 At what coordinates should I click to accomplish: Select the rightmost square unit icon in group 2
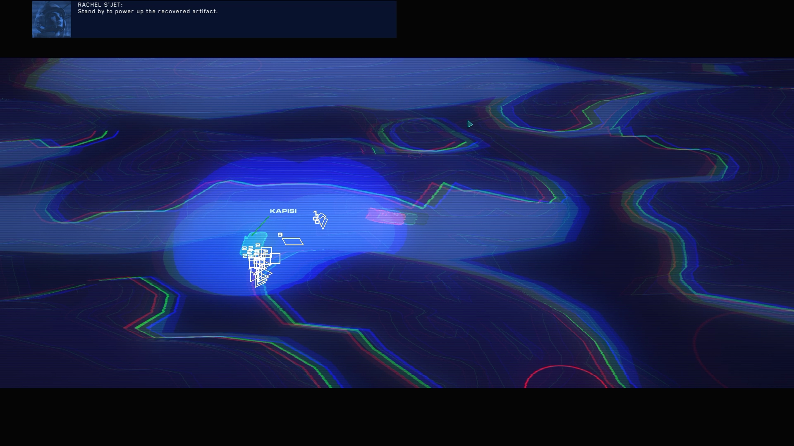coord(275,259)
